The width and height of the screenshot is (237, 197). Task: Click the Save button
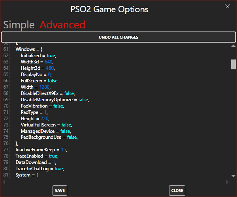coord(60,191)
